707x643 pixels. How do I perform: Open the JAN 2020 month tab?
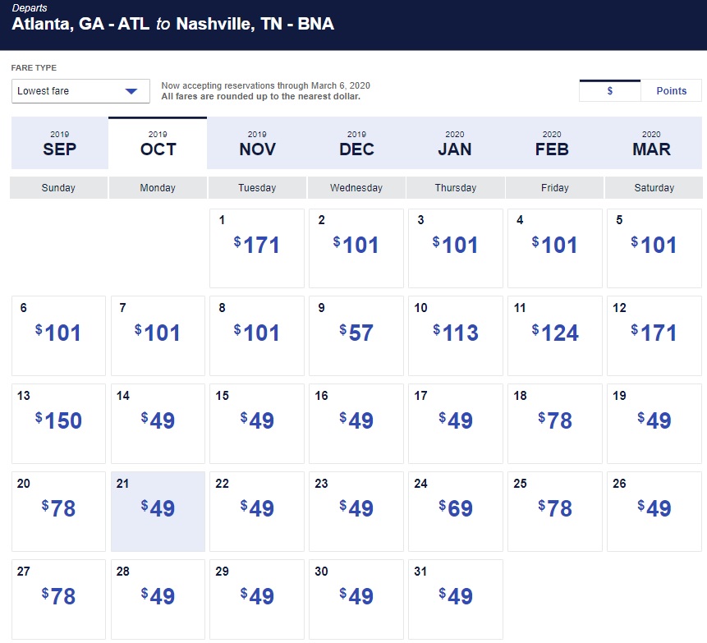point(455,143)
